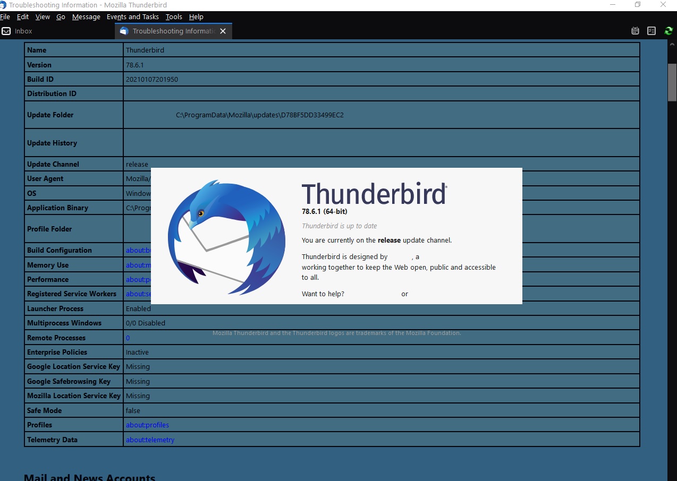
Task: Open the File menu
Action: click(x=5, y=17)
